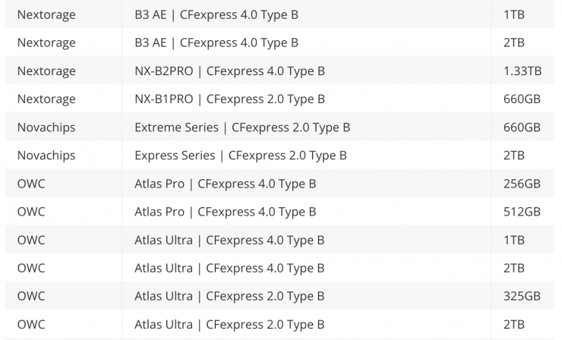This screenshot has height=340, width=562.
Task: Click the 1.33TB capacity cell
Action: click(522, 71)
